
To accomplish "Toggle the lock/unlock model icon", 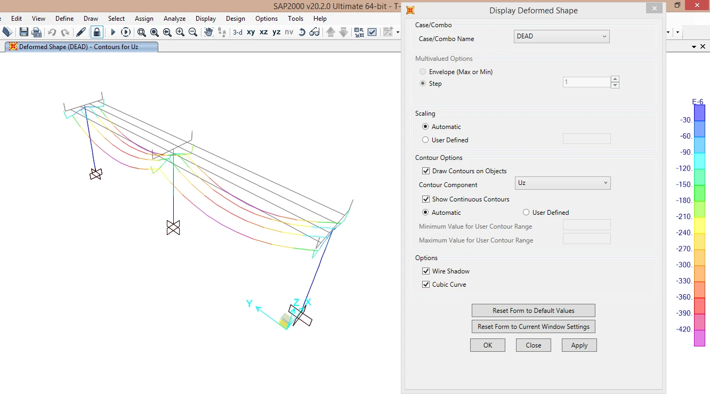I will [x=96, y=32].
